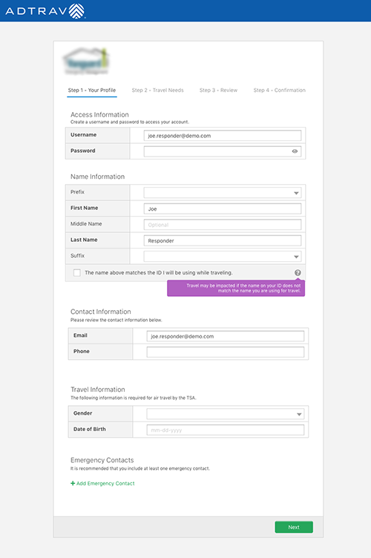Expand the Suffix dropdown

click(x=223, y=257)
